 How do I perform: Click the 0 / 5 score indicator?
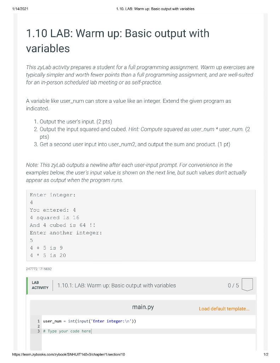click(233, 285)
